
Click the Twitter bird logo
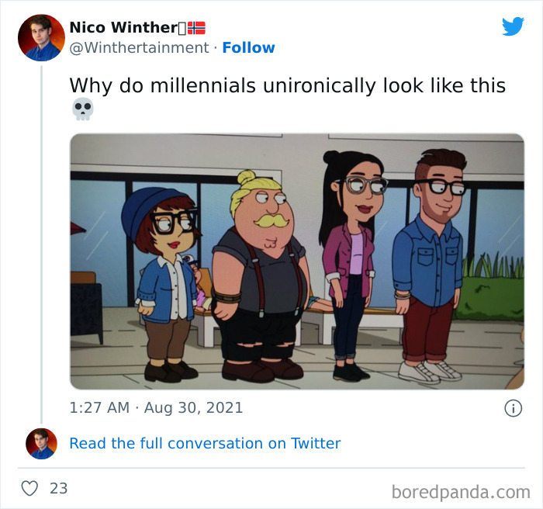coord(513,27)
